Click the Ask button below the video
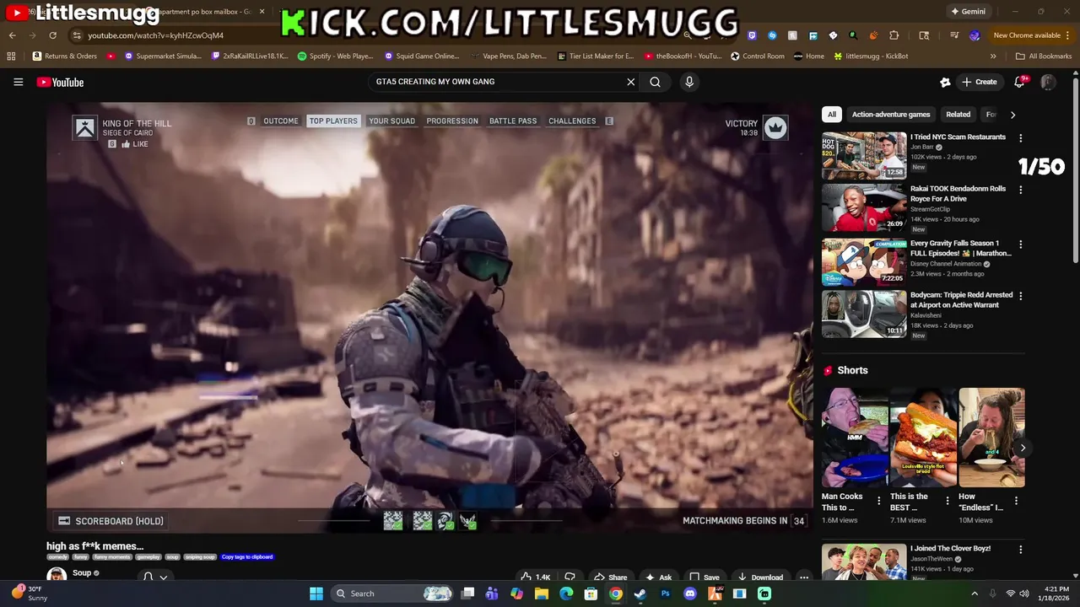This screenshot has height=607, width=1080. coord(658,577)
